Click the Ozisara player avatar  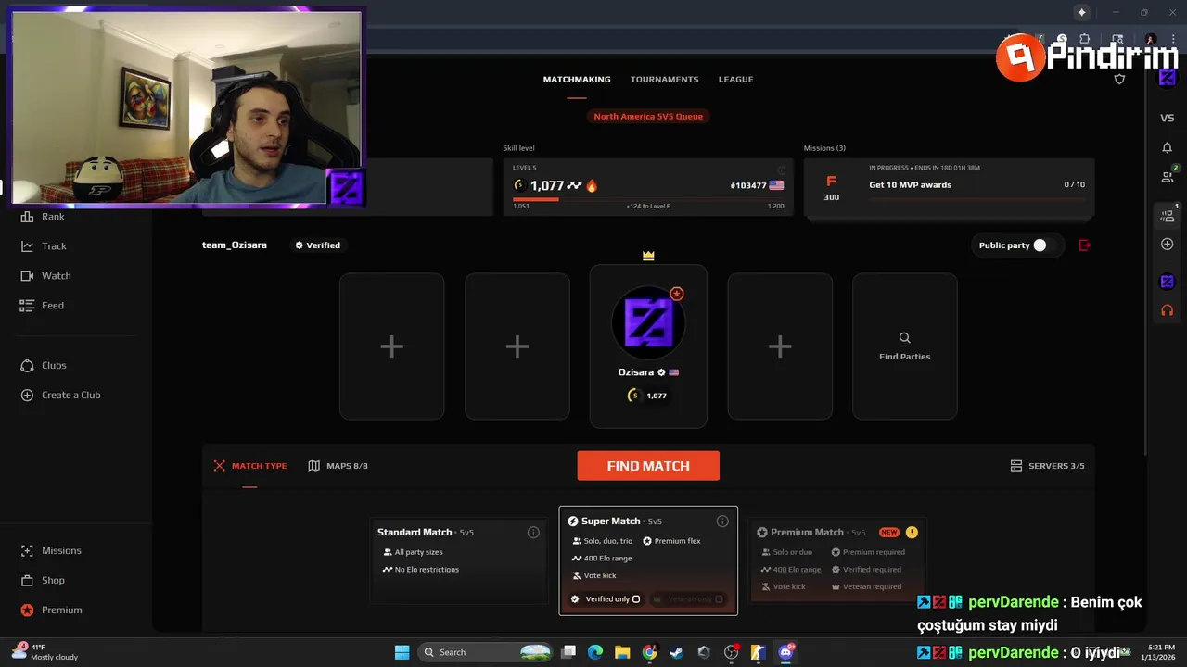pos(648,322)
